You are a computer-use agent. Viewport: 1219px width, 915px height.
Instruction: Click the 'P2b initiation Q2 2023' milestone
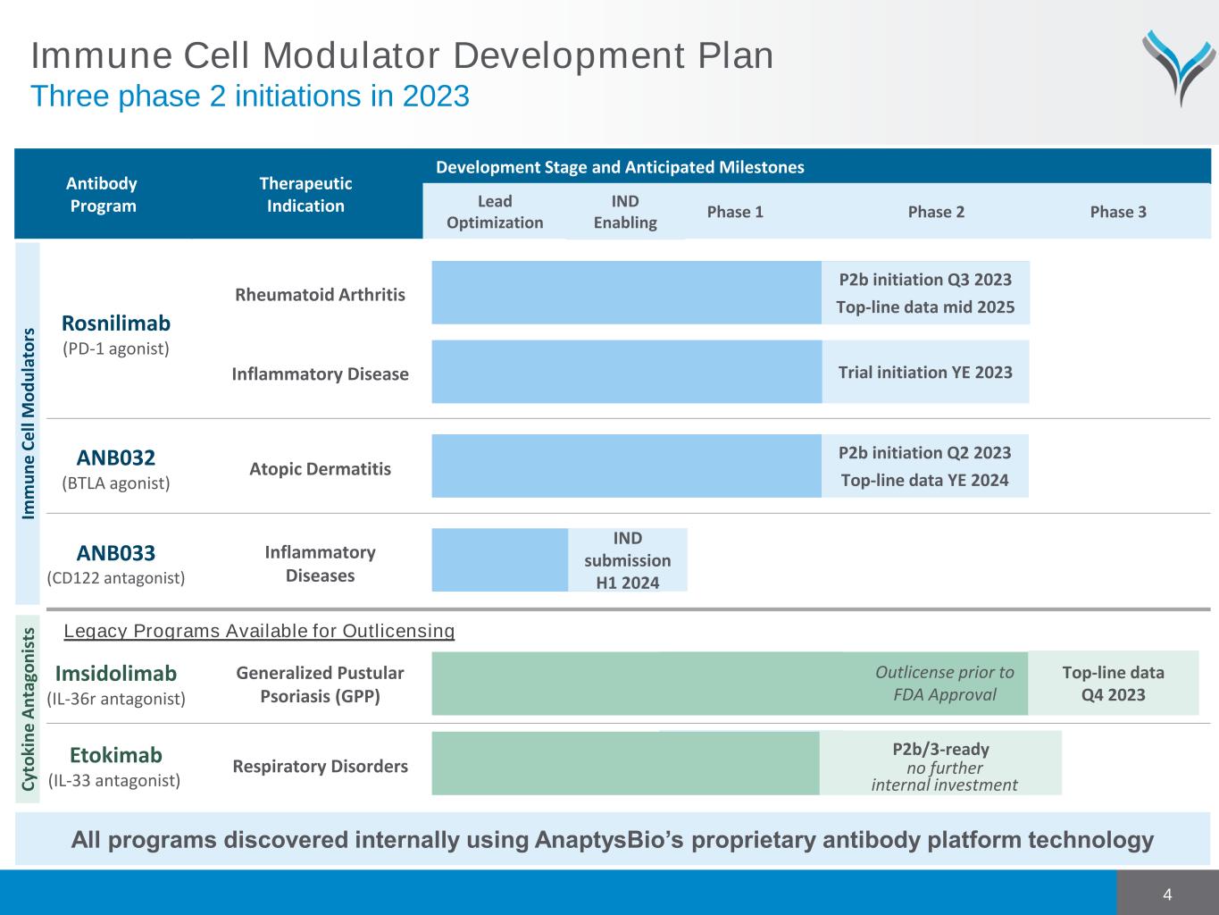tap(925, 453)
